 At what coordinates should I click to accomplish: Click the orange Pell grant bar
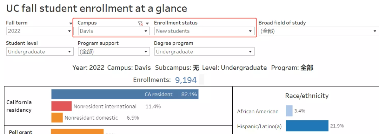(x=77, y=131)
